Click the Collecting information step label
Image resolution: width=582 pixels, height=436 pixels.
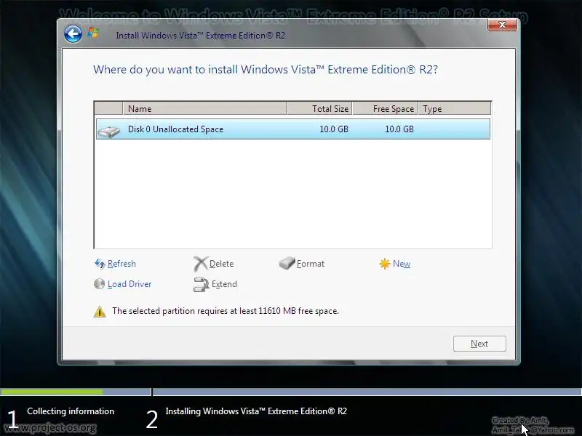click(71, 411)
